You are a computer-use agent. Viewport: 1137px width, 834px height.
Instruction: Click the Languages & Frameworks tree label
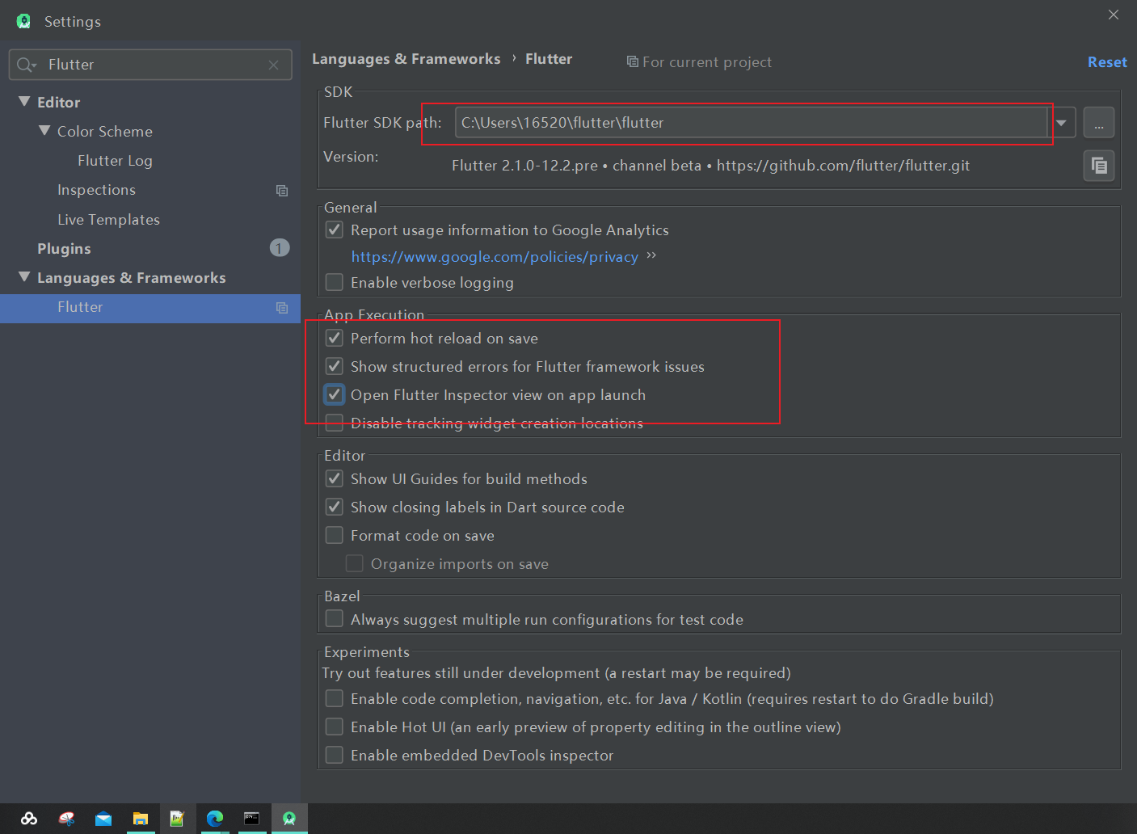pyautogui.click(x=132, y=278)
